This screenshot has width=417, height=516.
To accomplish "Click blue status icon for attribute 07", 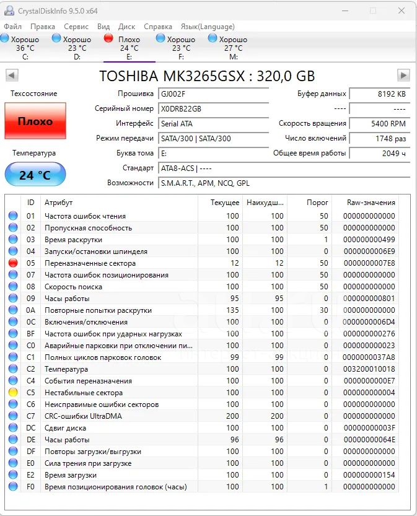I will click(x=13, y=275).
